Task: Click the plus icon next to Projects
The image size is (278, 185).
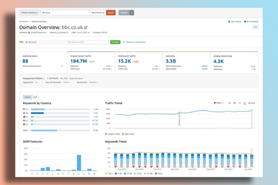Action: pyautogui.click(x=132, y=12)
